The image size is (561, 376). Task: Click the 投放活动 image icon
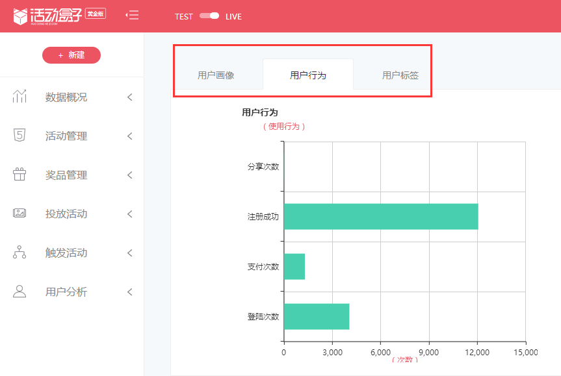coord(20,214)
